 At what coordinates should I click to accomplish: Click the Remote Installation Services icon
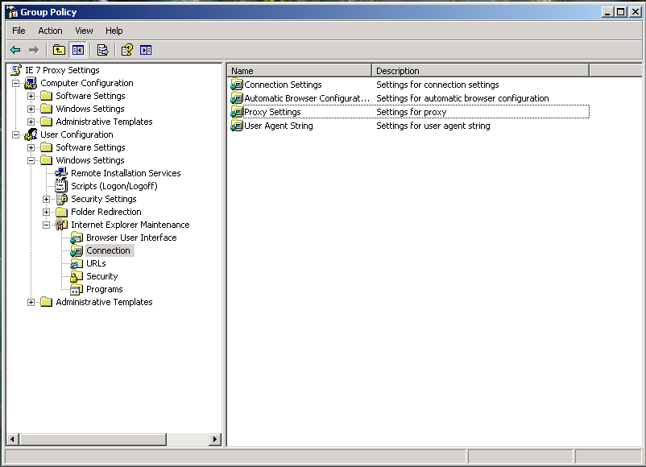pos(61,173)
